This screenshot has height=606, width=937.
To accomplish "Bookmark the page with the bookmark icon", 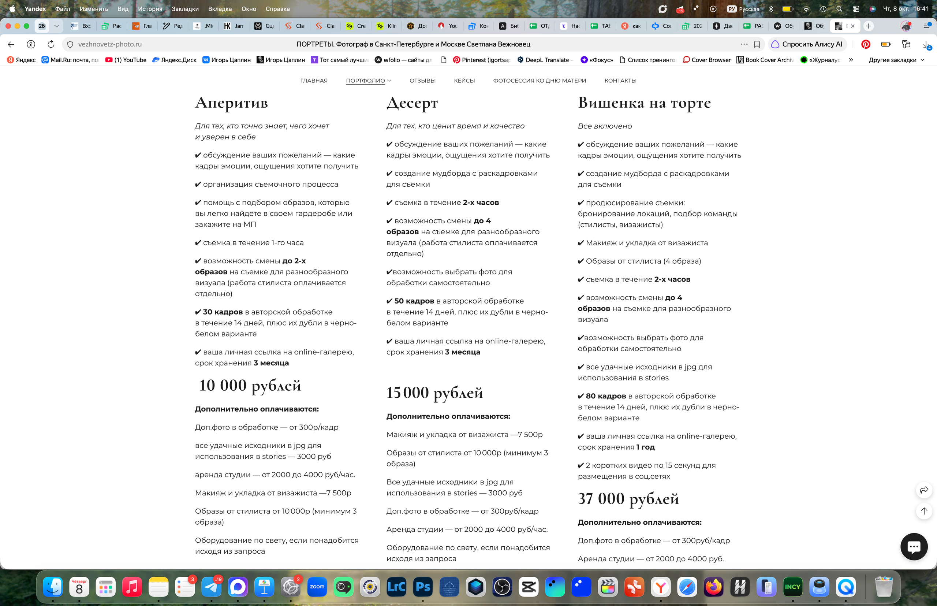I will (757, 44).
